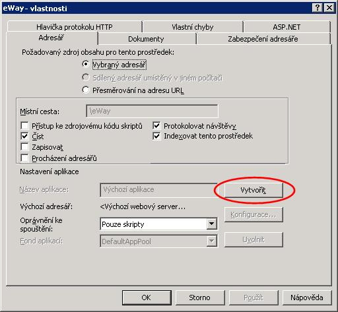Uncheck the Číst checkbox

pos(24,137)
